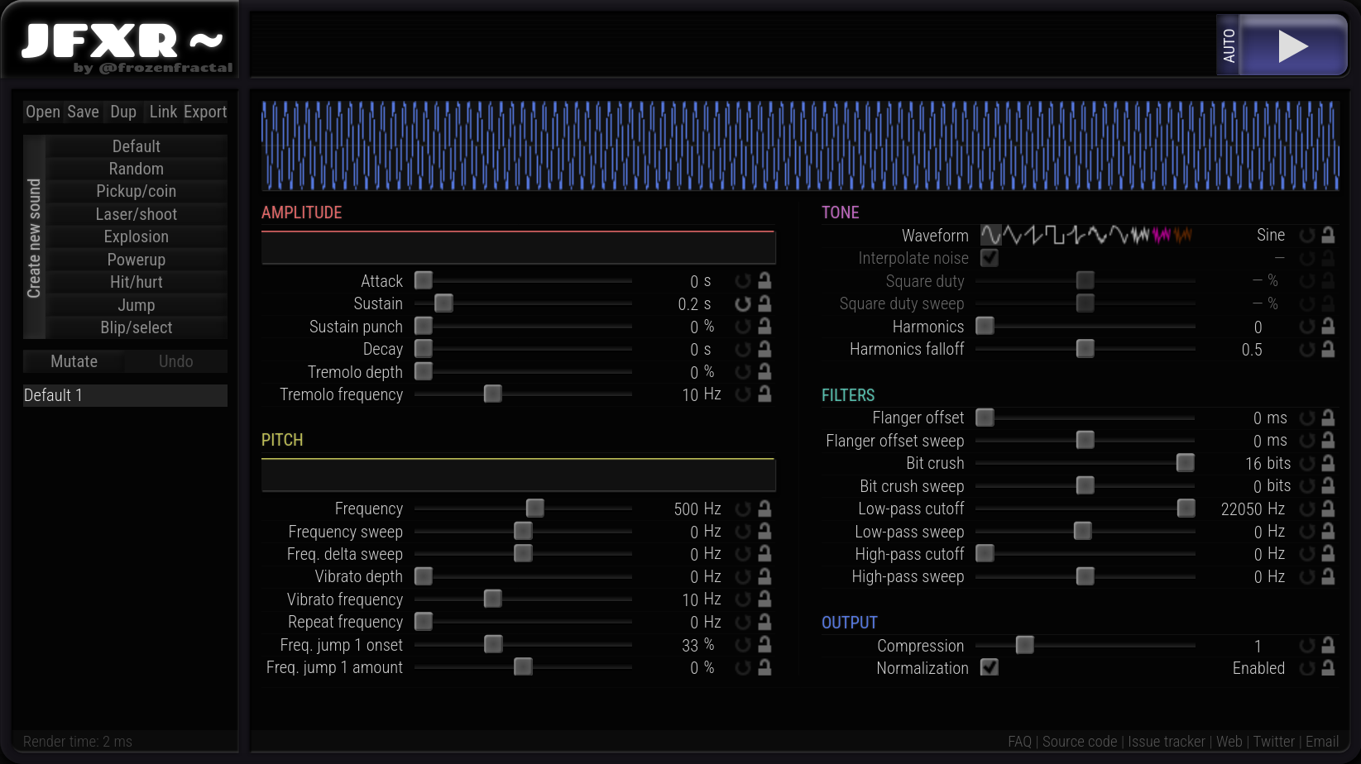Select the Tangent waveform icon

(x=1076, y=236)
